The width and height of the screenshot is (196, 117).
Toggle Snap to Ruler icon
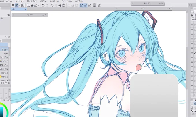(82, 5)
